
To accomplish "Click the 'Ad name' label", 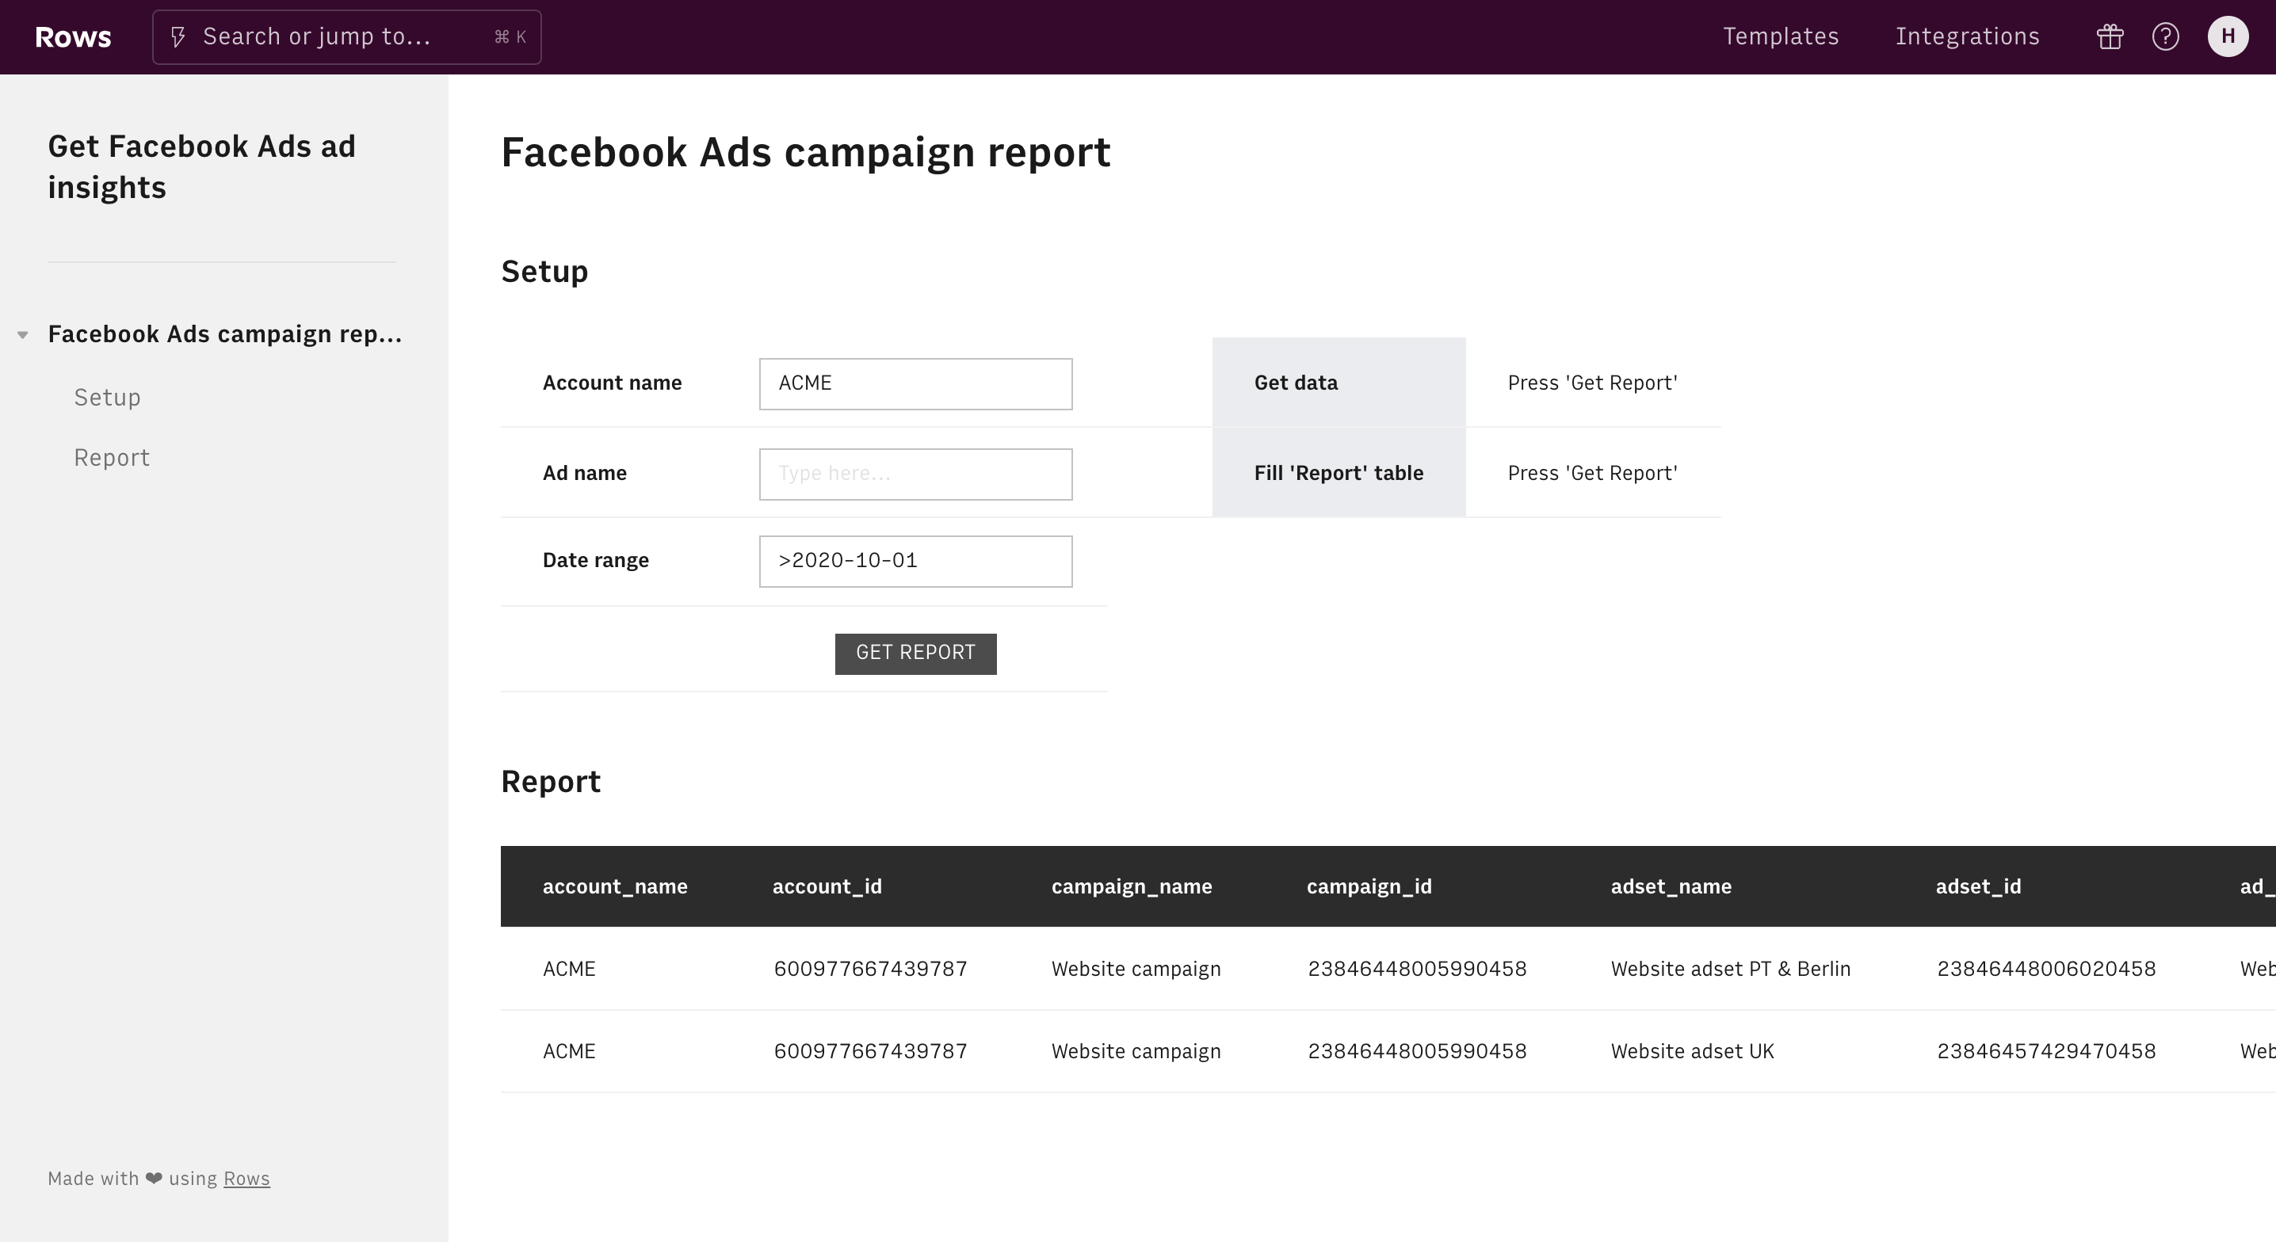I will click(x=585, y=473).
